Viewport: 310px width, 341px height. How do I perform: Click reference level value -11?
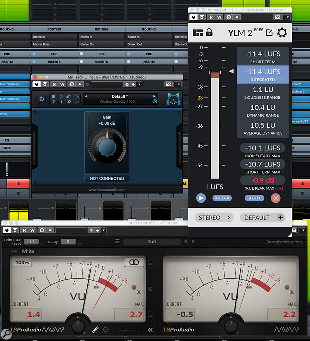point(31,242)
